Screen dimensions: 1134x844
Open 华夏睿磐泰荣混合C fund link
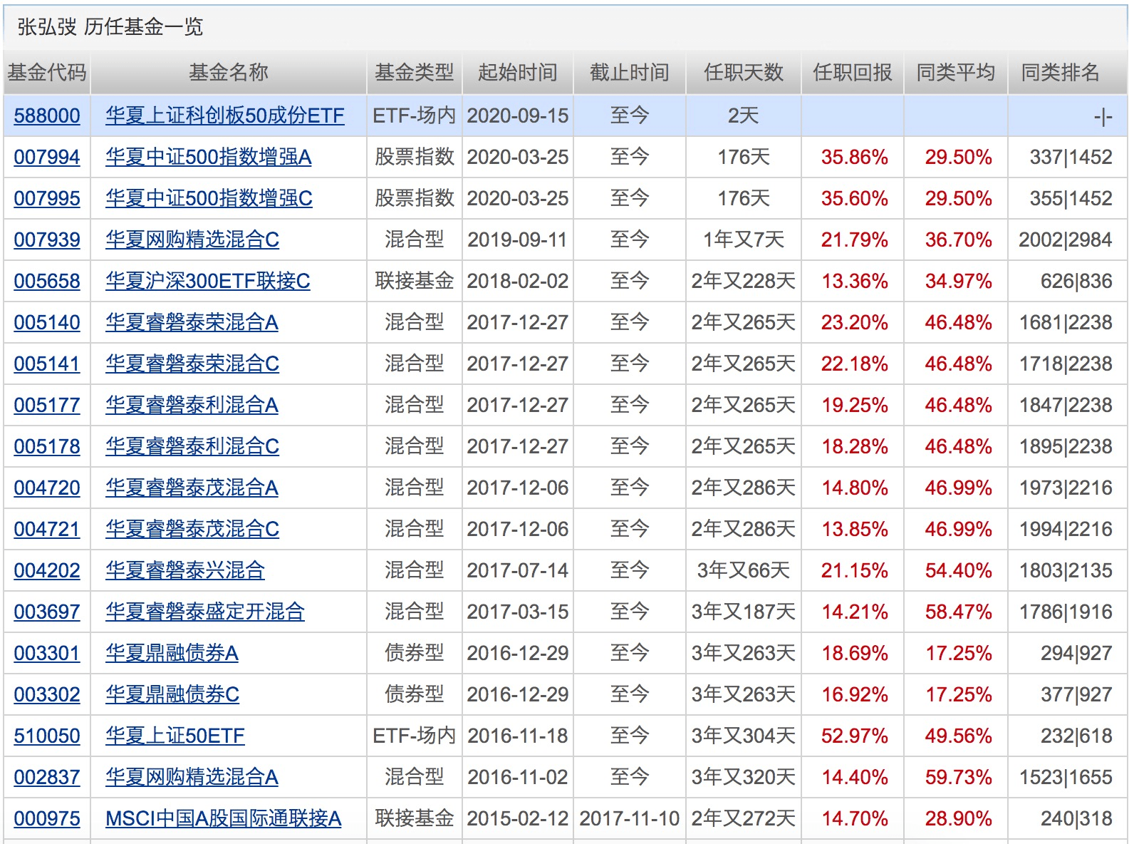[x=192, y=364]
